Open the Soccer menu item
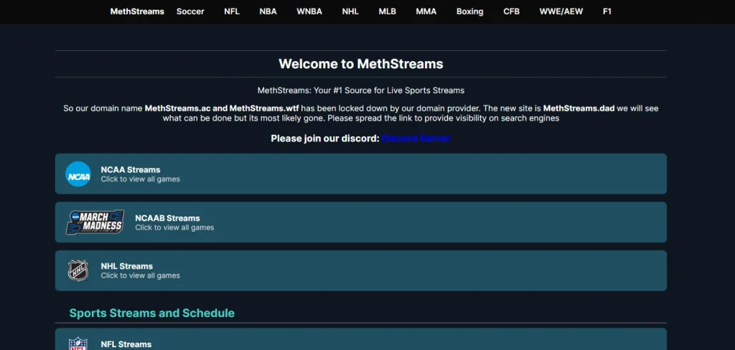Image resolution: width=735 pixels, height=350 pixels. tap(190, 11)
